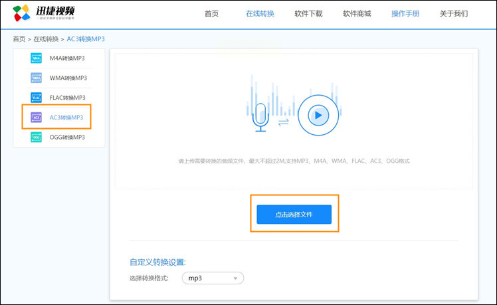Select the FLAC转换MP3 icon in sidebar
Image resolution: width=497 pixels, height=305 pixels.
pyautogui.click(x=36, y=98)
